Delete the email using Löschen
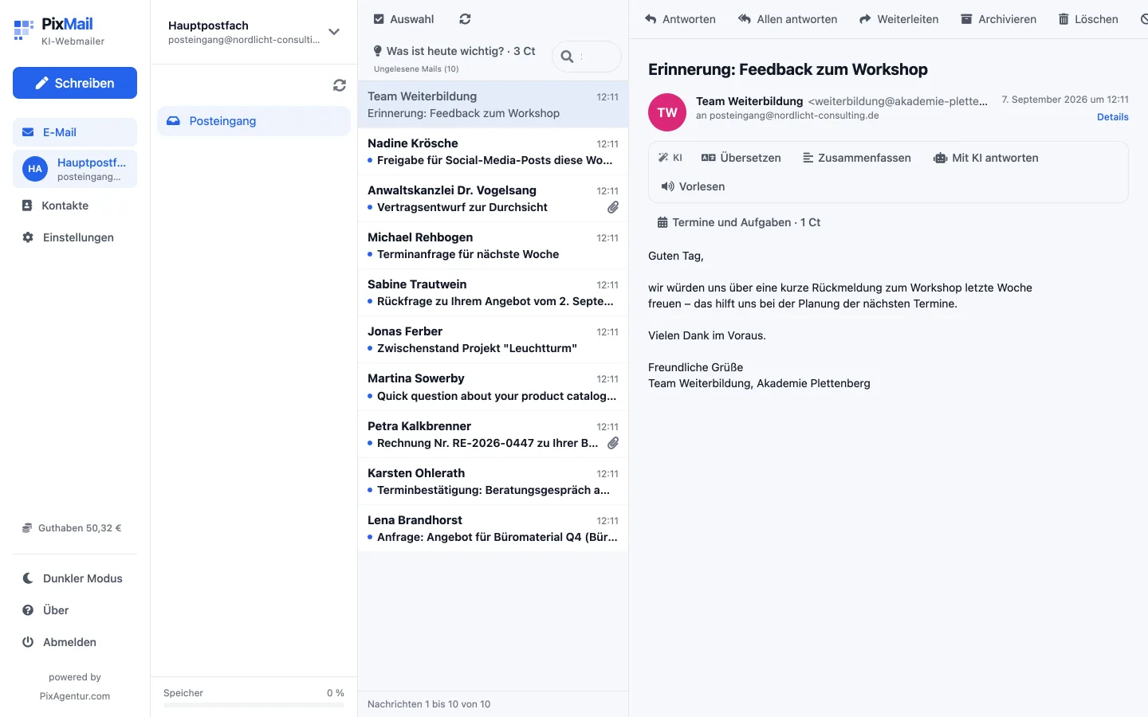This screenshot has width=1148, height=717. click(x=1088, y=19)
